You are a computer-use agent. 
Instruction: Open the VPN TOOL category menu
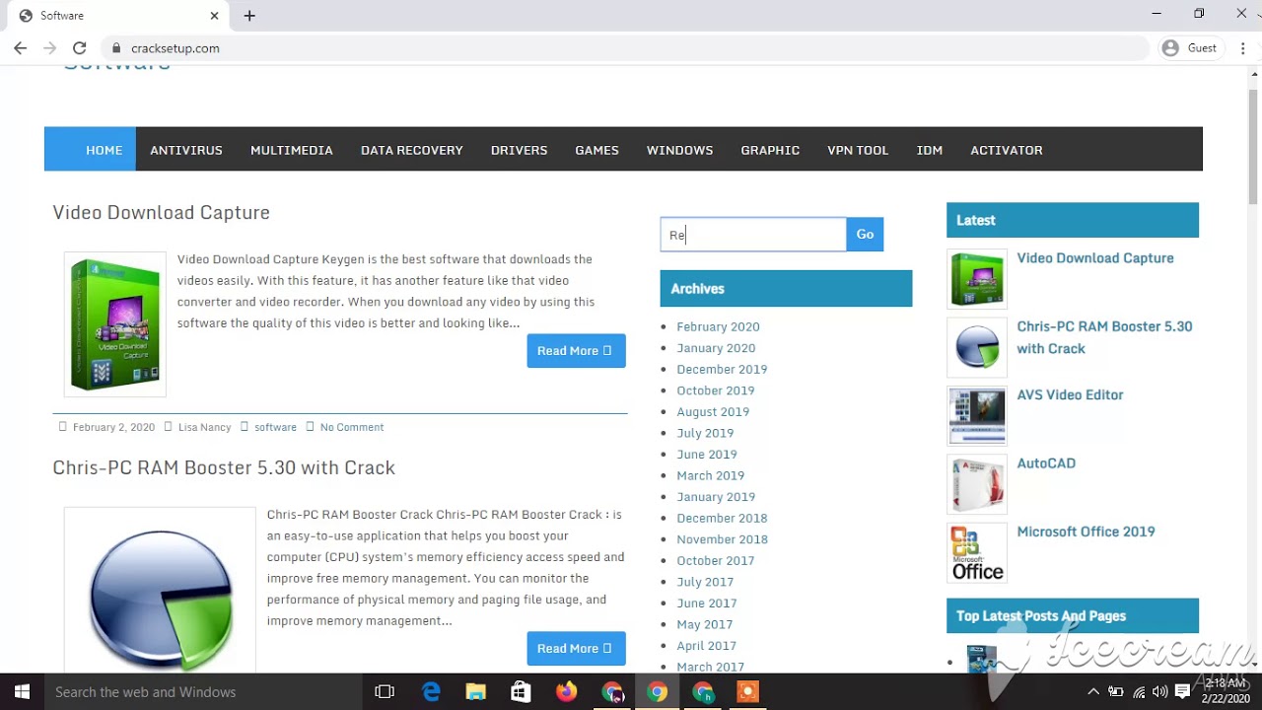coord(858,150)
